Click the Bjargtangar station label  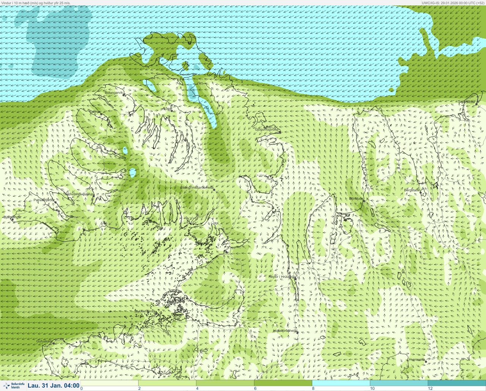[12, 217]
